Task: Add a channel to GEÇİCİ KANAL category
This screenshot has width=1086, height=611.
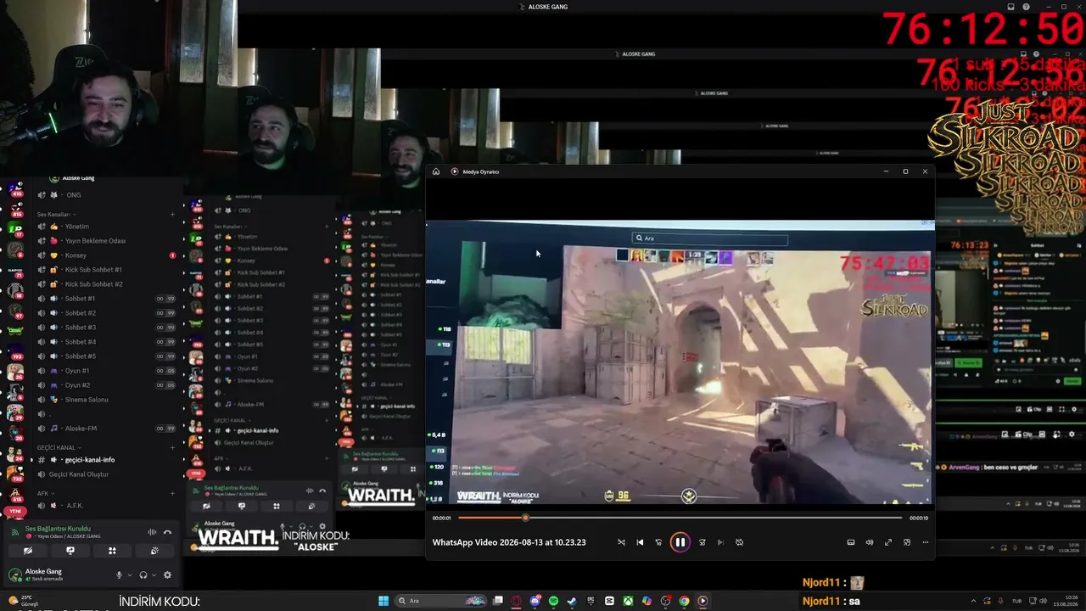Action: 172,448
